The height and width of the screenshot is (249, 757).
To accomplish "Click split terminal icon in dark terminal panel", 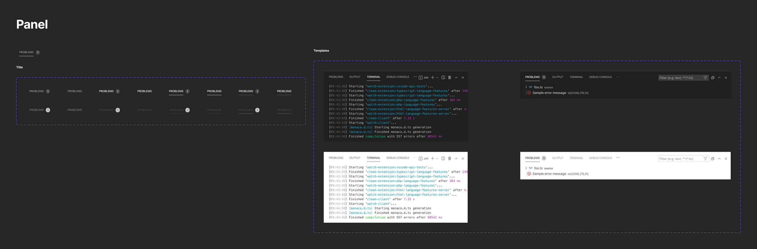I will [443, 78].
